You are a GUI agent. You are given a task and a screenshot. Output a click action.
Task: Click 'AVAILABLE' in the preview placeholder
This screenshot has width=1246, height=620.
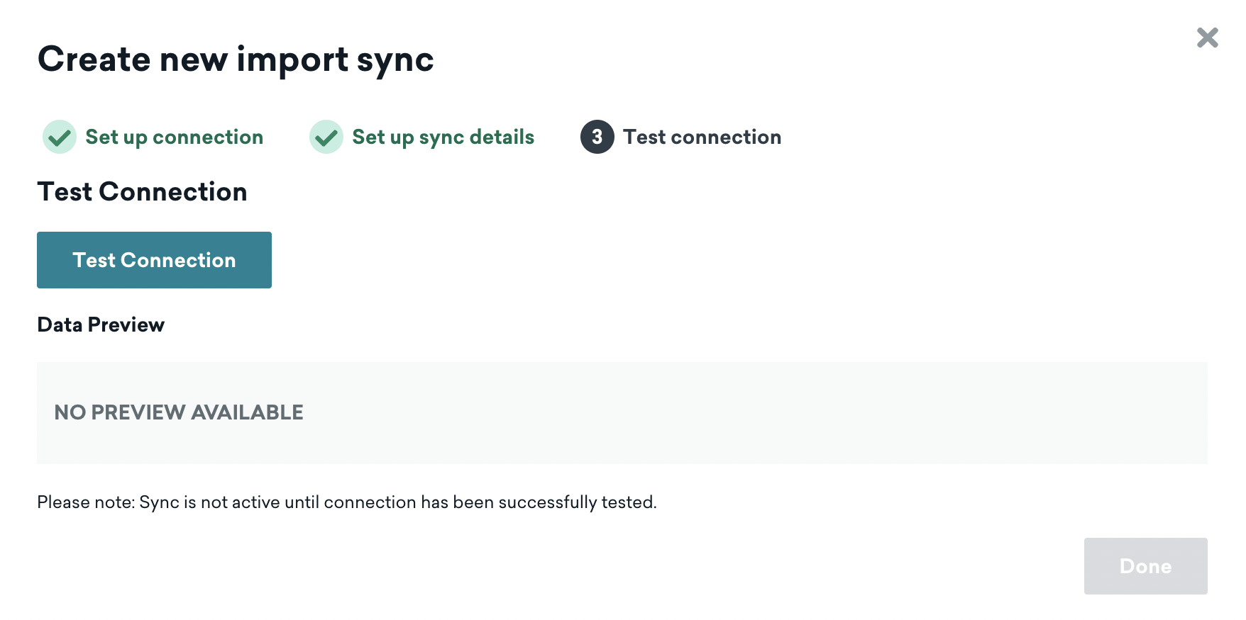pos(247,412)
